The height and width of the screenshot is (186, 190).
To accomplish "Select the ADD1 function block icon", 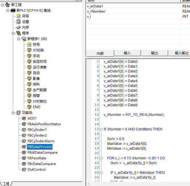I will click(x=24, y=118).
